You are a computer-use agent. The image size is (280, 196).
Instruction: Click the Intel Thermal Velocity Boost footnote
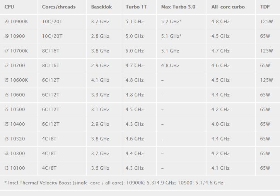click(114, 183)
